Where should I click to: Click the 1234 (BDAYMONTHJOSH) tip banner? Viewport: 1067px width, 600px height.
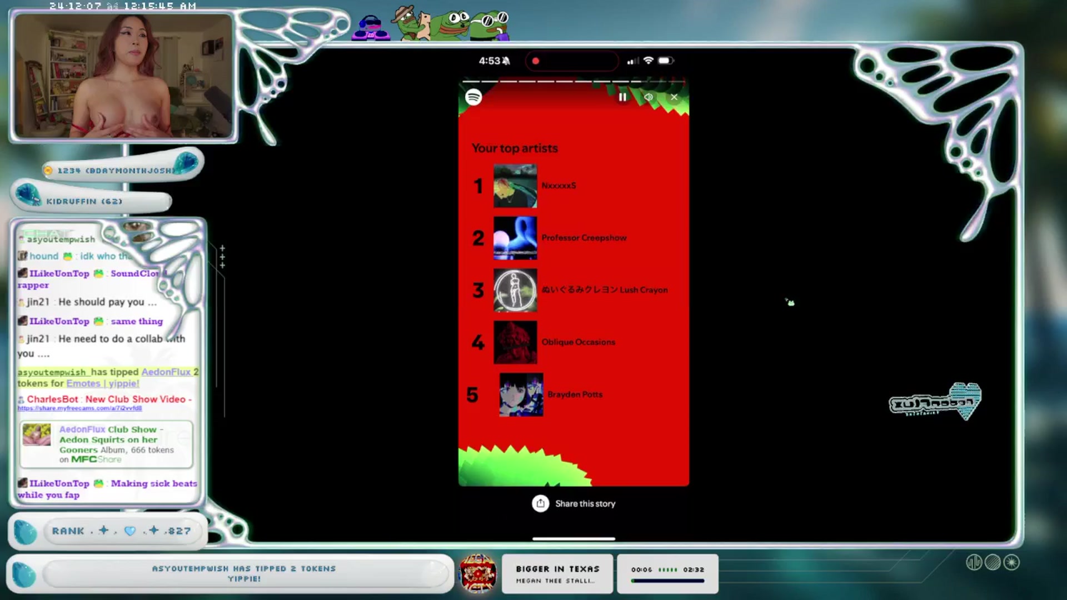click(122, 167)
